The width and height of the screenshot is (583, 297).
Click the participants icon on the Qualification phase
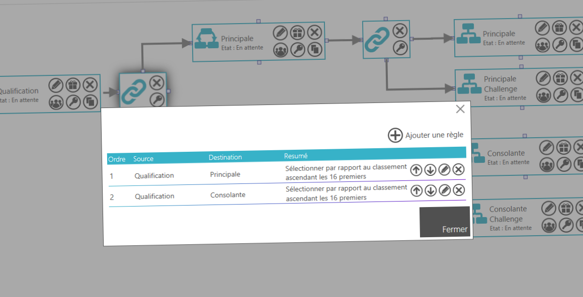[56, 103]
